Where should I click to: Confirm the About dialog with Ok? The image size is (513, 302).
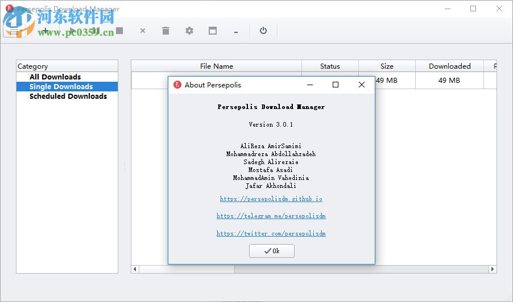click(x=271, y=251)
